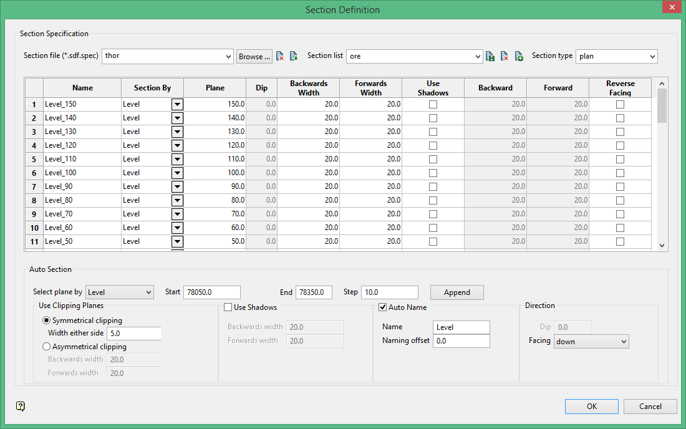Open Section By arrow for Level_100 row

pyautogui.click(x=177, y=173)
